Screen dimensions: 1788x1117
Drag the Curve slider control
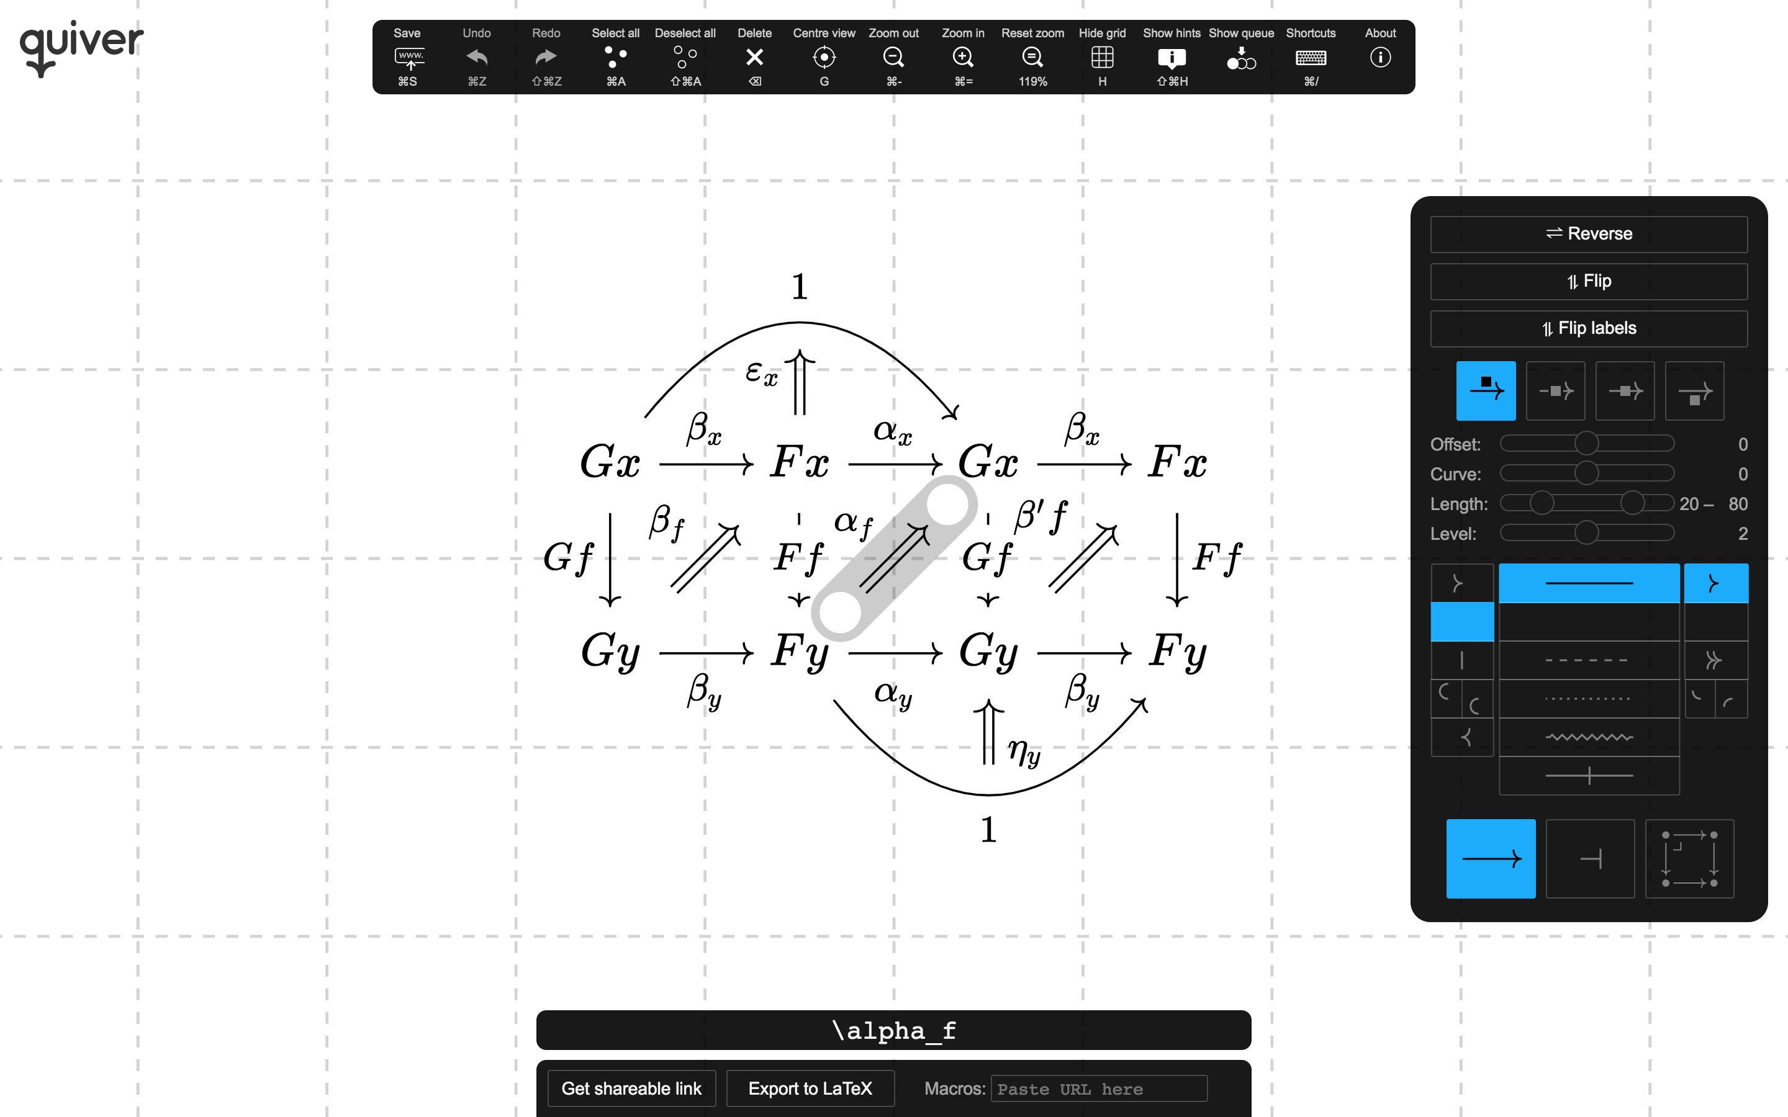[x=1584, y=476]
